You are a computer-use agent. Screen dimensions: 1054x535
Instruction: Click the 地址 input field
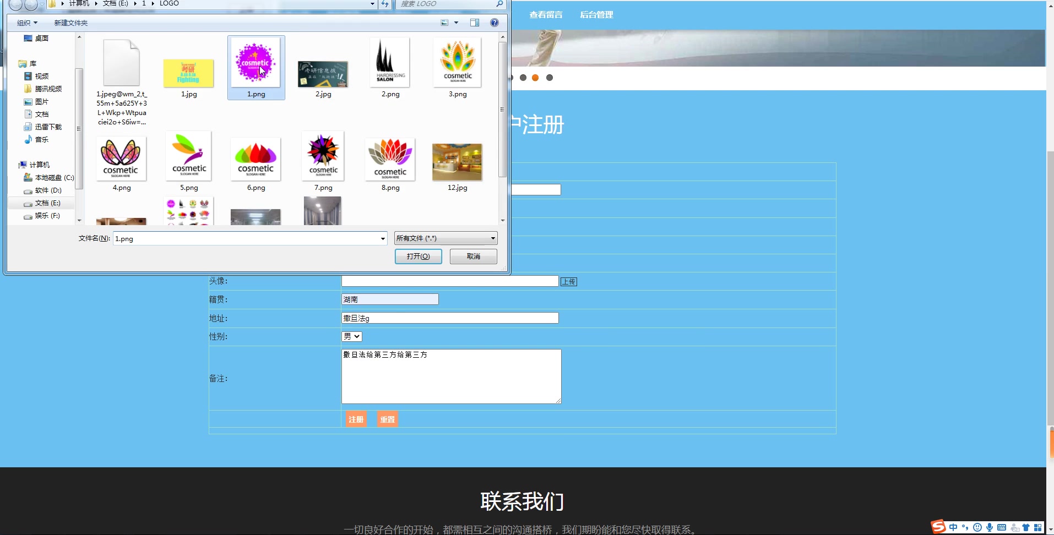(x=450, y=318)
